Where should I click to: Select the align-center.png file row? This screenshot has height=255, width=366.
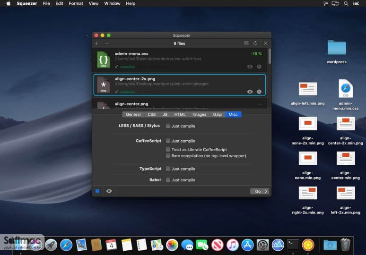[x=180, y=104]
